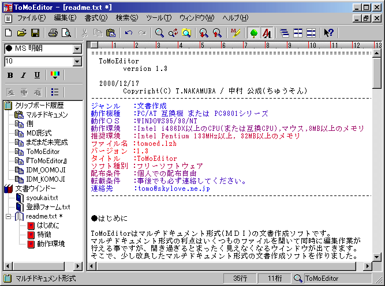385x286 pixels.
Task: Create a new document with New icon
Action: coord(9,33)
